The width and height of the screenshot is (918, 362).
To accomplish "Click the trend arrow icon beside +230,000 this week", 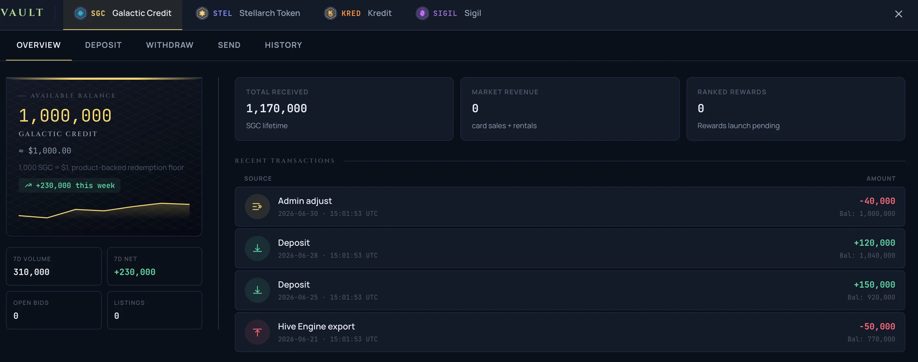I will click(x=28, y=185).
